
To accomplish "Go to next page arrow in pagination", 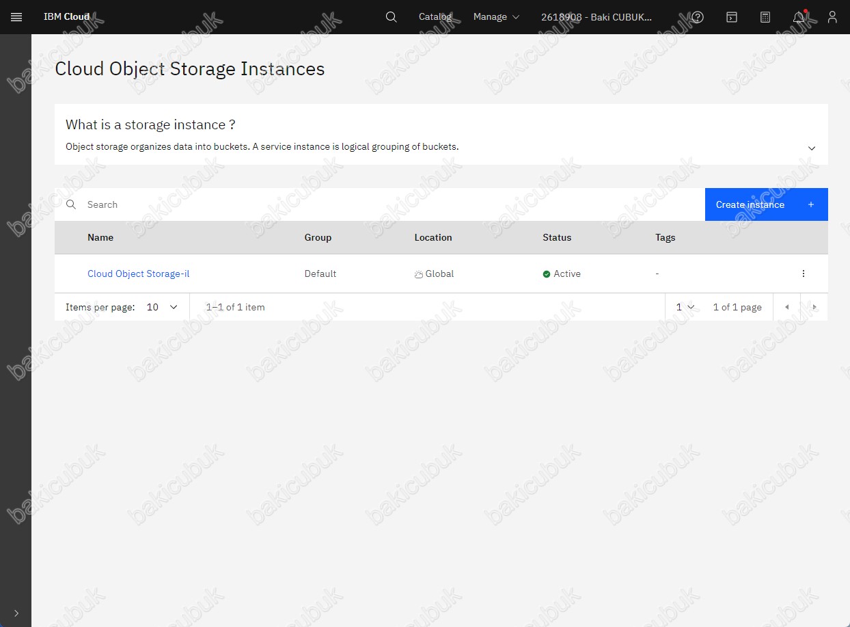I will click(x=814, y=307).
